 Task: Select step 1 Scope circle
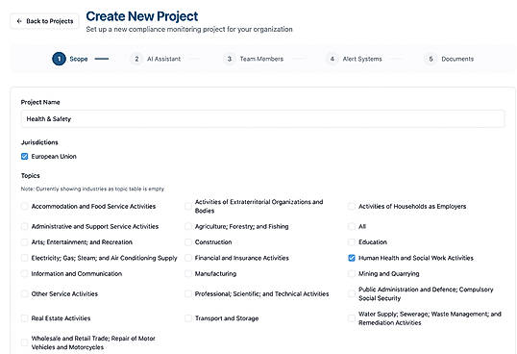point(59,59)
